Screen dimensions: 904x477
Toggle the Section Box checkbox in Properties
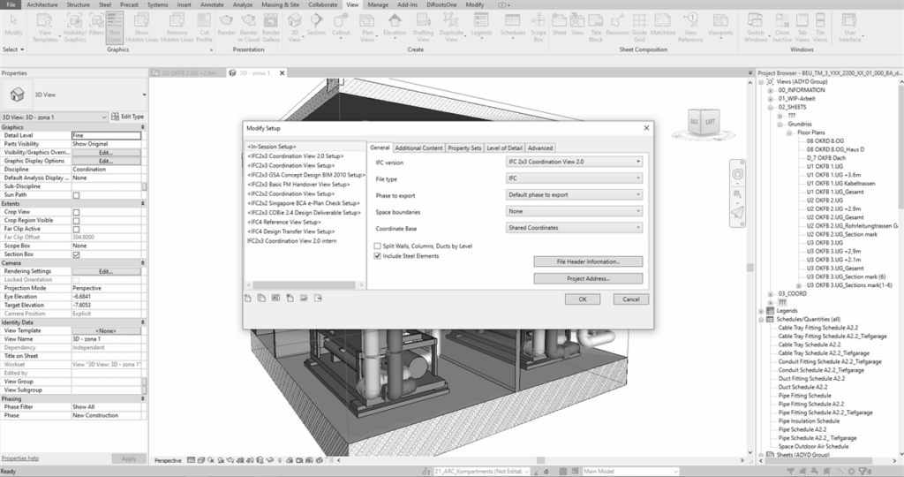click(x=76, y=254)
